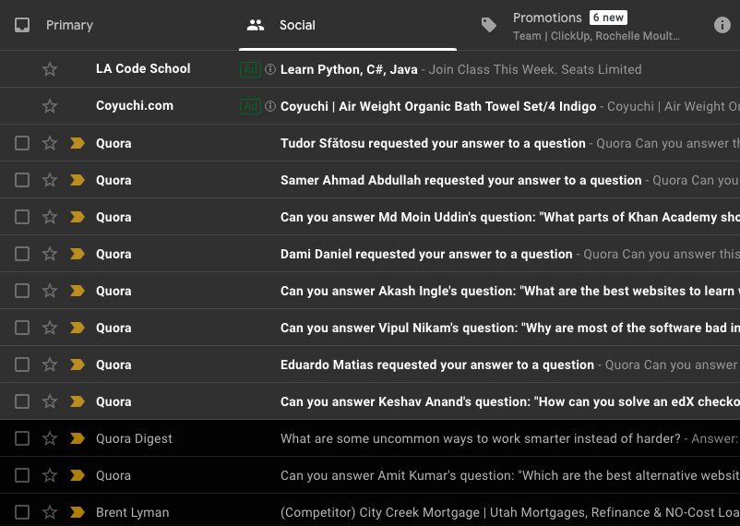This screenshot has width=740, height=526.
Task: Select the Eduardo Matias email checkbox
Action: click(x=22, y=364)
